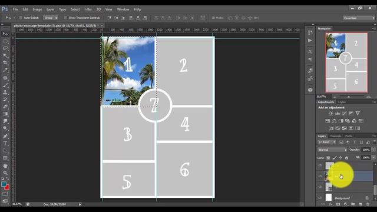Toggle visibility of the selected highlighted layer
Screen dimensions: 377x212
click(x=320, y=176)
